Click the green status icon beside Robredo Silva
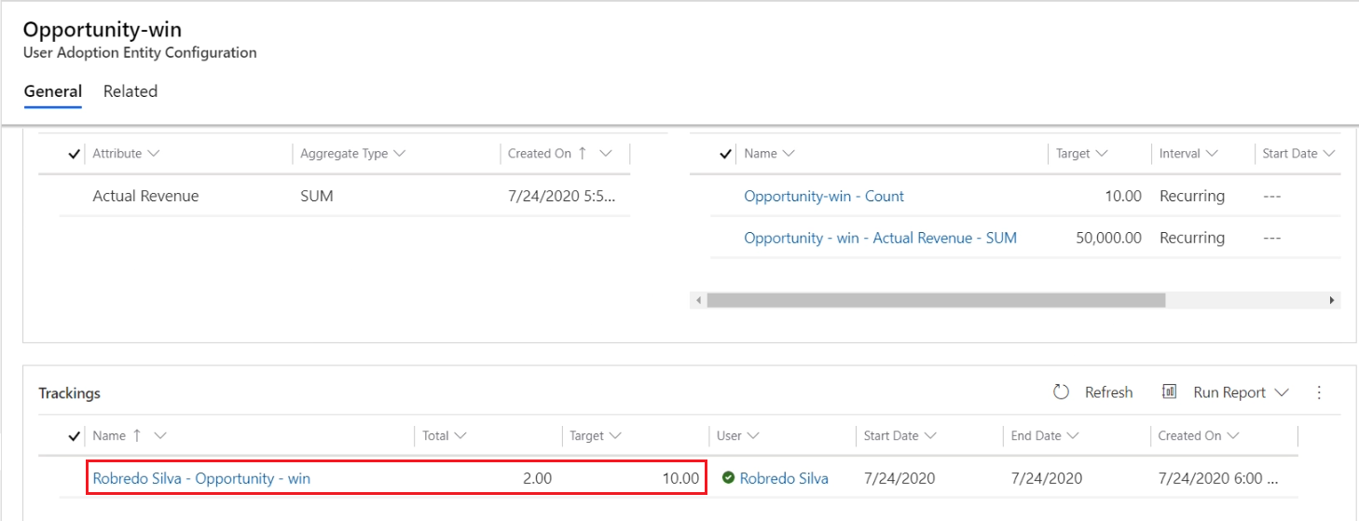Screen dimensions: 1359x521 point(728,478)
